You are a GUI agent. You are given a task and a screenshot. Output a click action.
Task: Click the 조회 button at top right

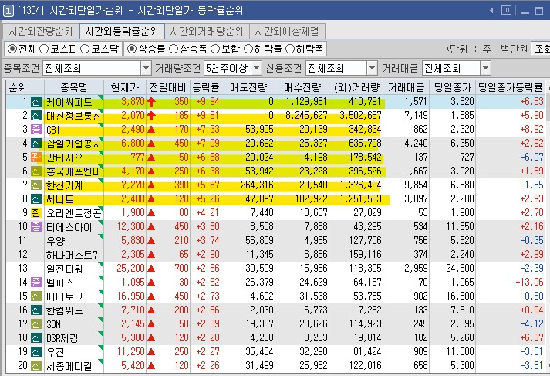(x=541, y=49)
